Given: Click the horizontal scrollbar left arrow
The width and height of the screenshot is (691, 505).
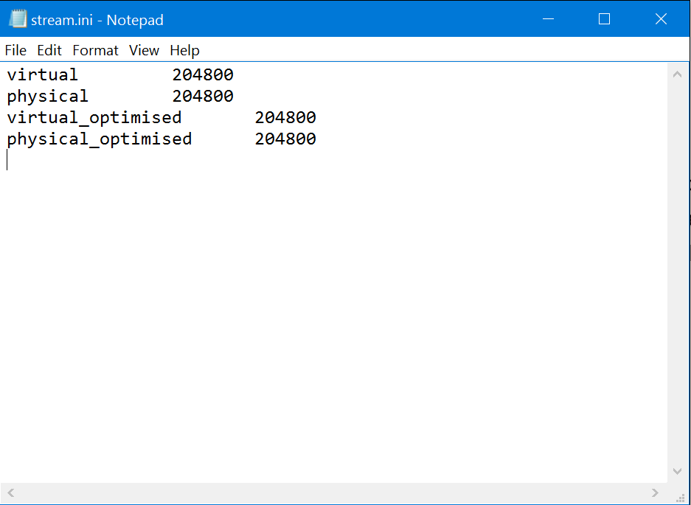Looking at the screenshot, I should (11, 492).
